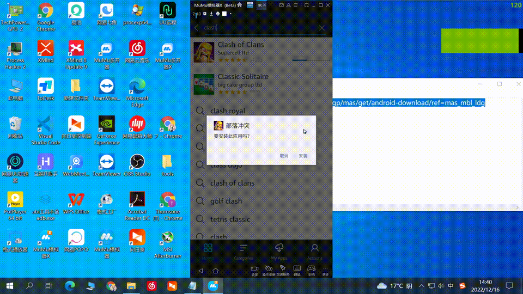Screen dimensions: 523x294
Task: Open the notification center icon
Action: click(509, 286)
